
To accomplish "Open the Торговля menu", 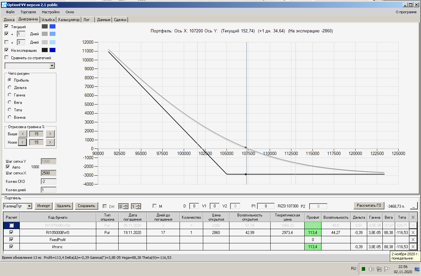I will [x=28, y=12].
